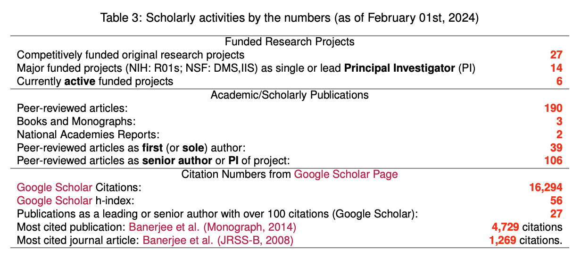Click the senior-author articles count 106
This screenshot has height=259, width=581.
pos(554,161)
